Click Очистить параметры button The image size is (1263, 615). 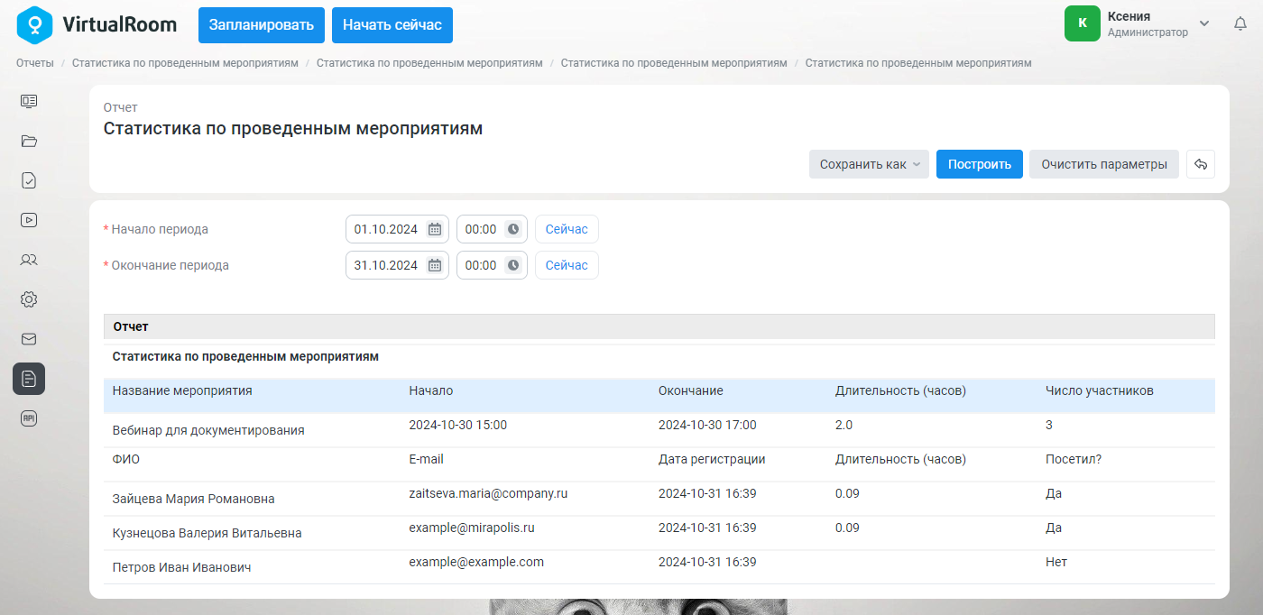(x=1104, y=164)
